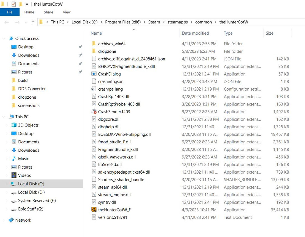Viewport: 305px width, 237px height.
Task: Select file libScePad.dll
Action: (x=110, y=164)
